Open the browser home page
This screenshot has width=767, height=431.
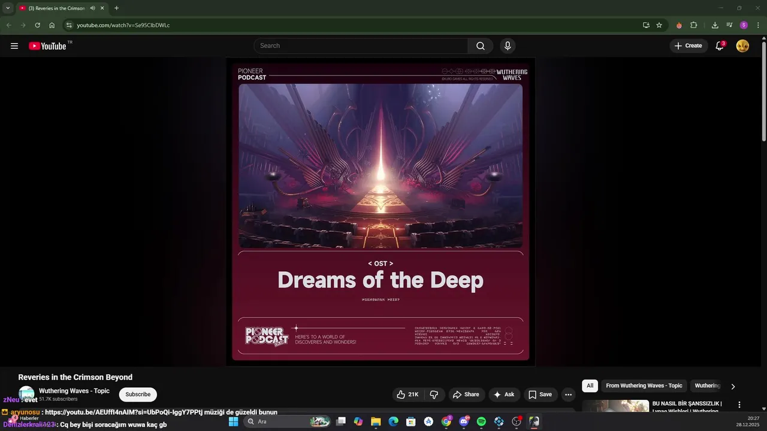[x=52, y=25]
